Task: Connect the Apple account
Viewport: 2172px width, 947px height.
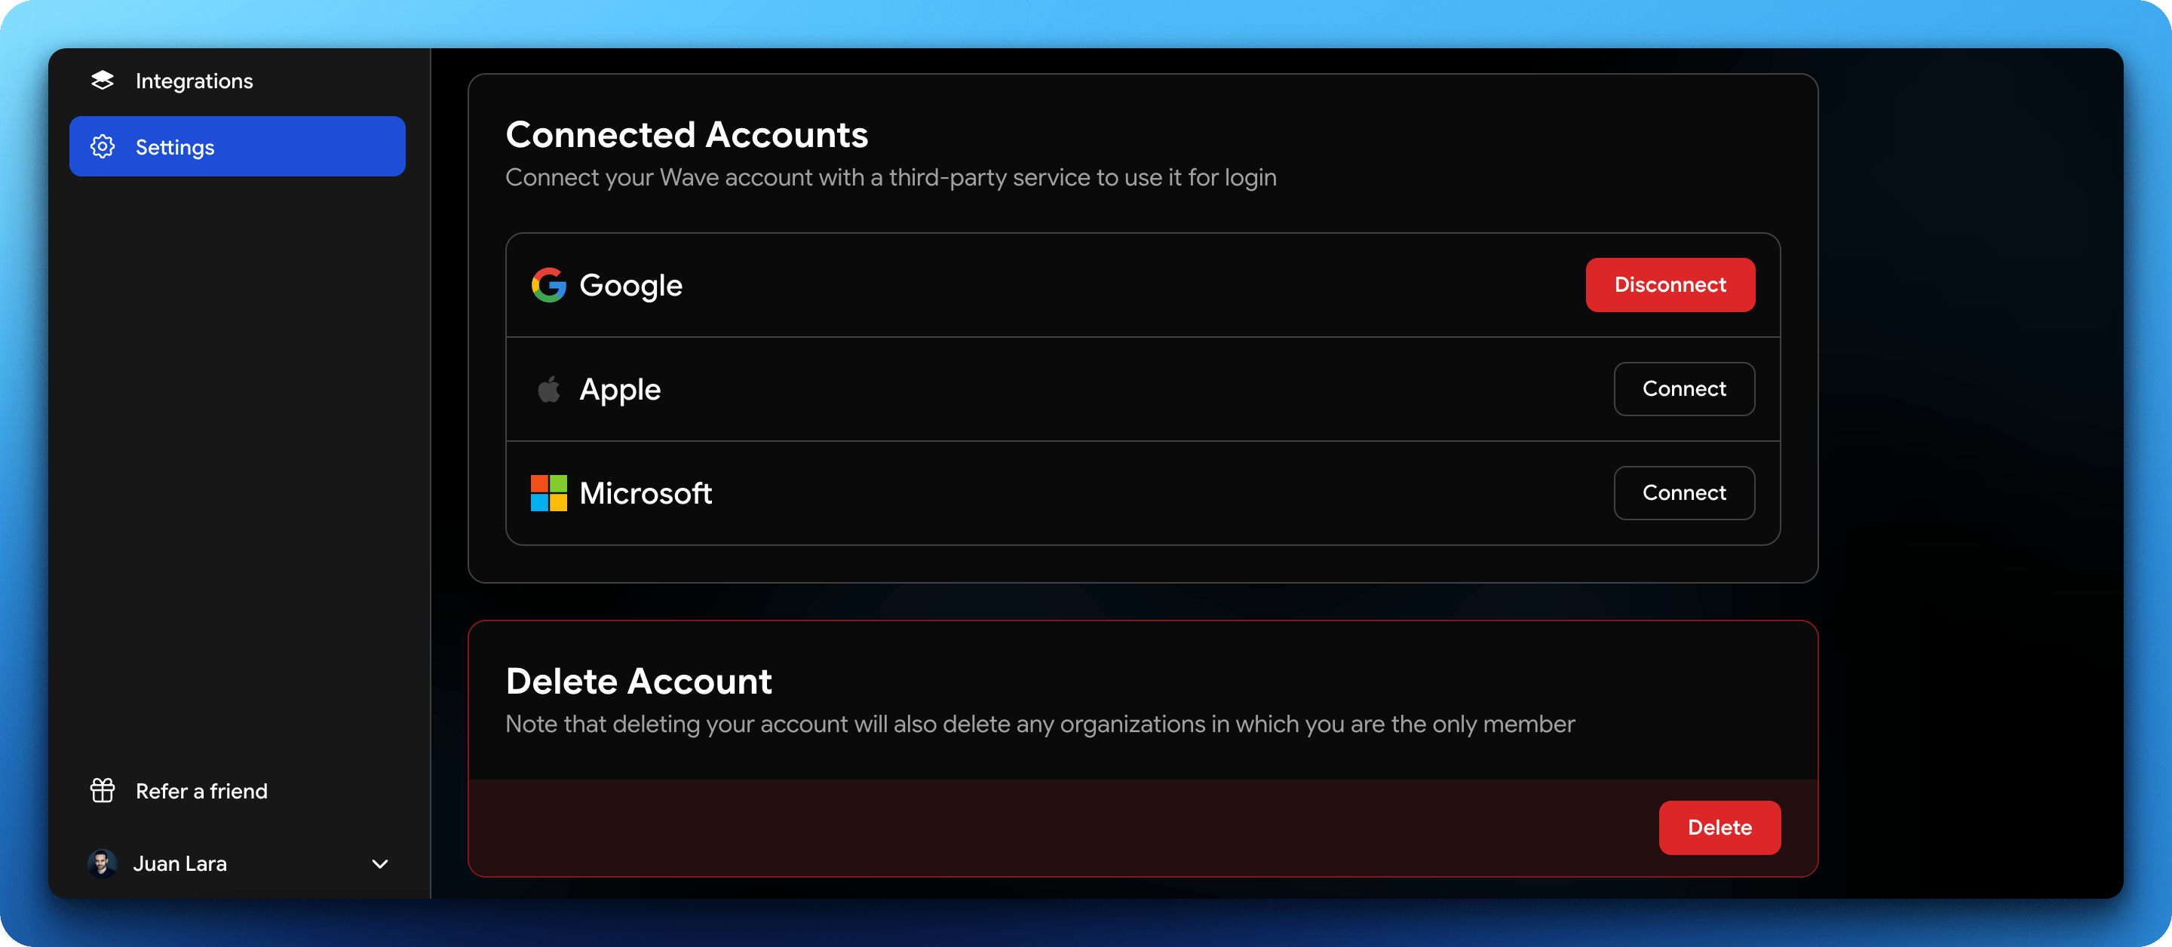Action: pyautogui.click(x=1684, y=389)
